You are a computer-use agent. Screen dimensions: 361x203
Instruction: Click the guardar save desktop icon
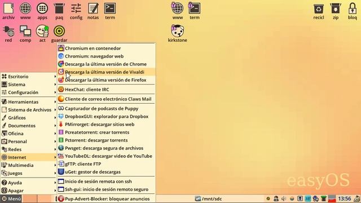tap(59, 34)
